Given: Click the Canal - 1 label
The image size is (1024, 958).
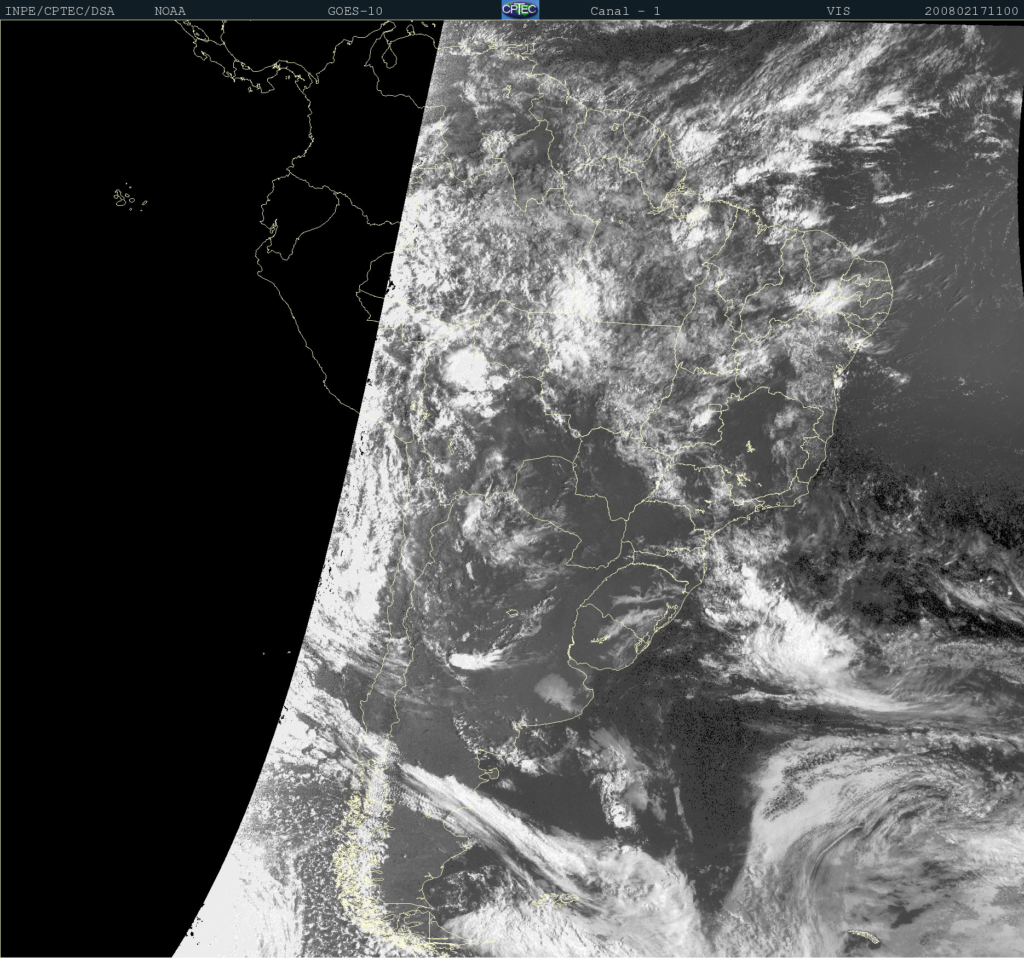Looking at the screenshot, I should click(x=625, y=11).
